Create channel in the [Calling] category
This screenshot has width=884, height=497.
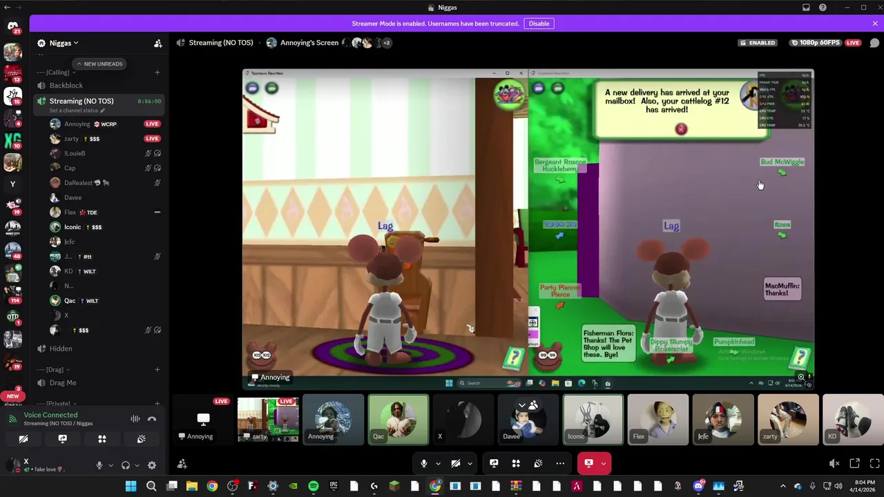(157, 72)
